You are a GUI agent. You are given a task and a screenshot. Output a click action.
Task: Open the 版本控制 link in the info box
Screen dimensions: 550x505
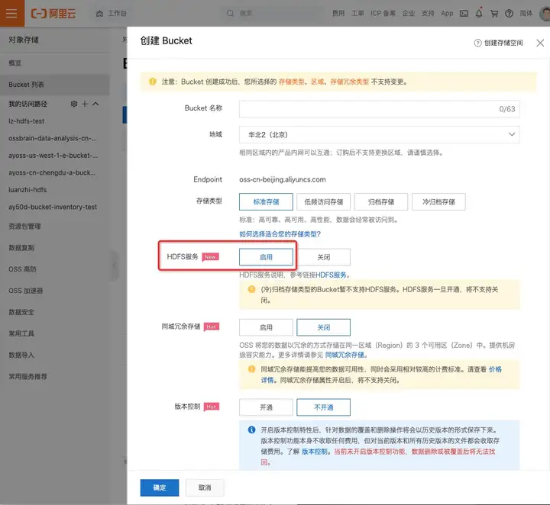click(x=315, y=452)
